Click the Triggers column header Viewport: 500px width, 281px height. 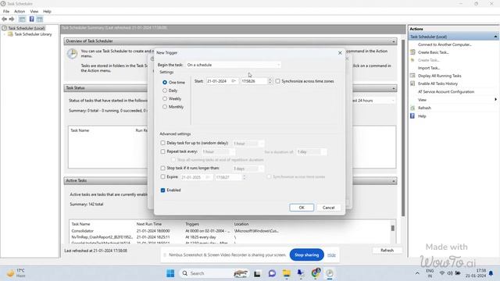tap(192, 224)
